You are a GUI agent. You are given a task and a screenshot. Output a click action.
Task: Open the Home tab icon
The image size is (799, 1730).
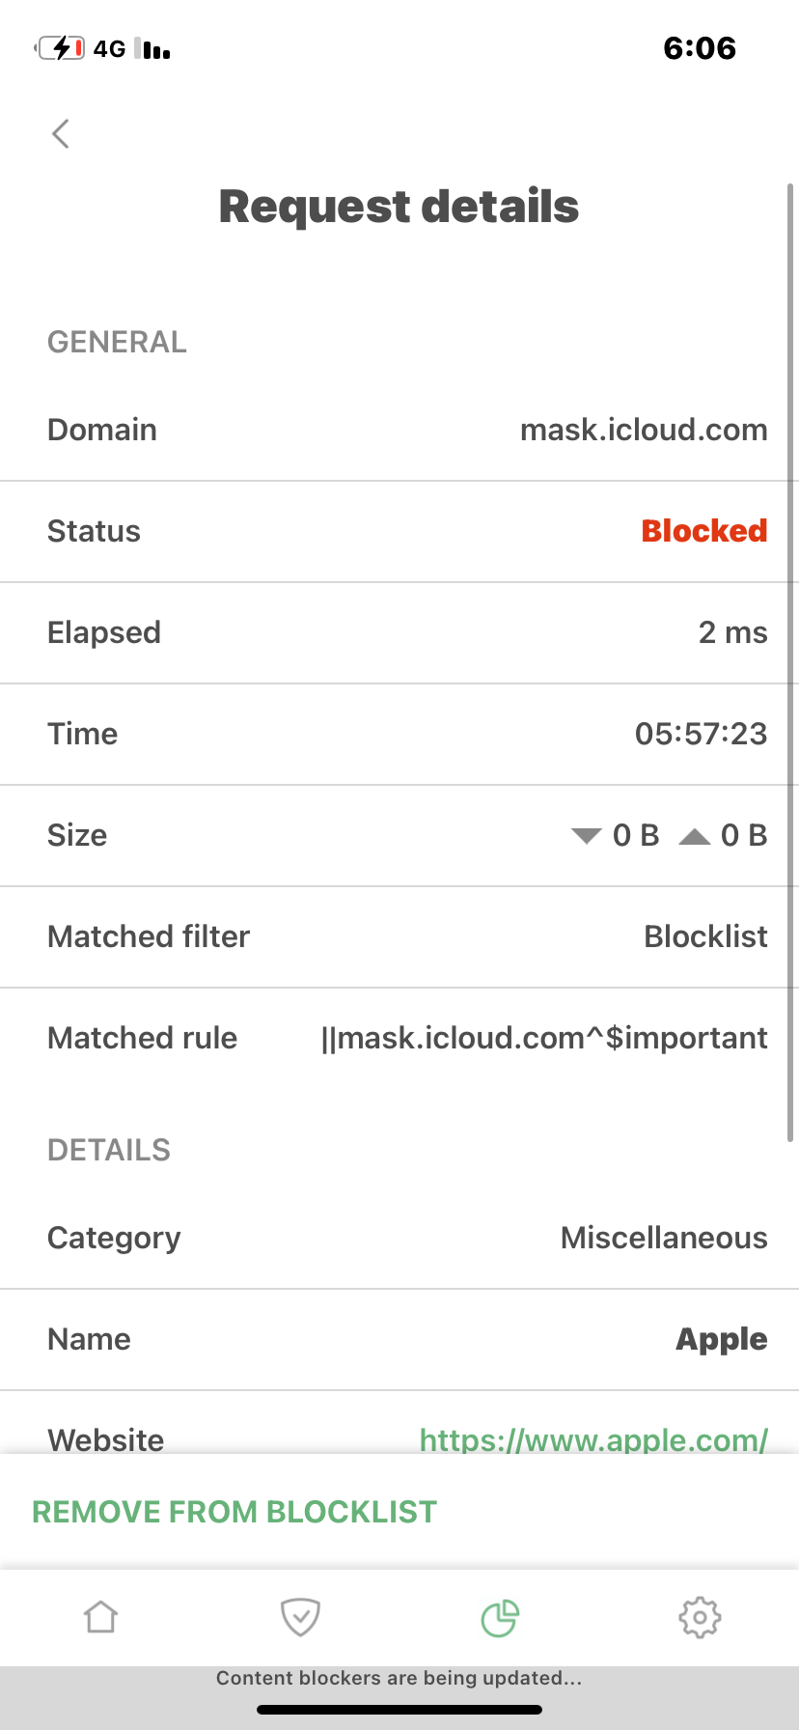pyautogui.click(x=100, y=1618)
